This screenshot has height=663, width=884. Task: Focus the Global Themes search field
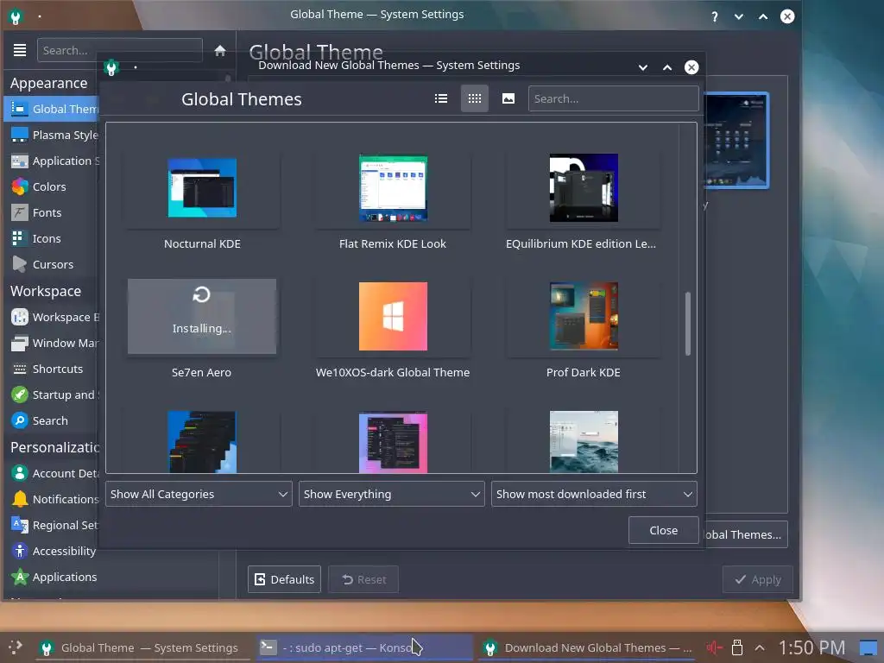pyautogui.click(x=614, y=98)
